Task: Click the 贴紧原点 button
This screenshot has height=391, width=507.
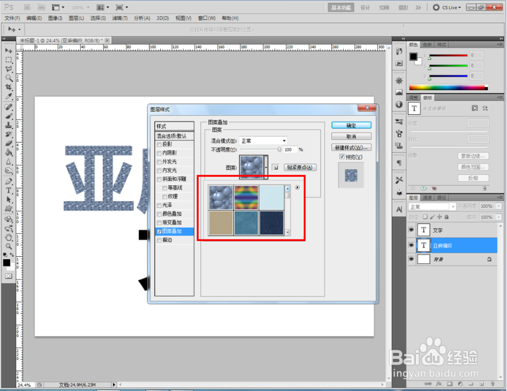Action: [x=300, y=167]
